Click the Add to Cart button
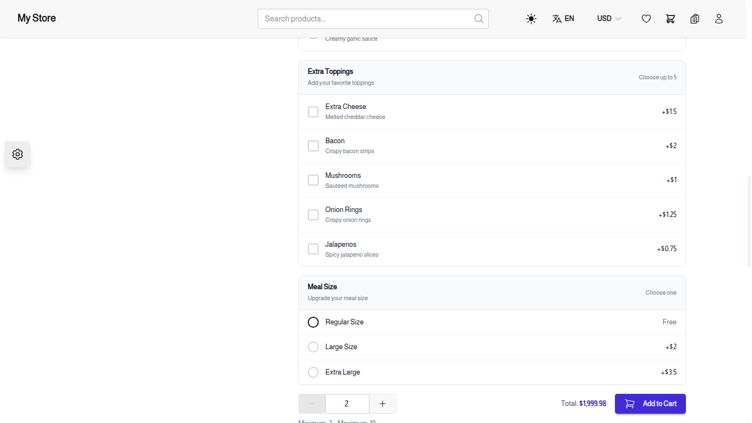This screenshot has height=423, width=752. point(650,403)
